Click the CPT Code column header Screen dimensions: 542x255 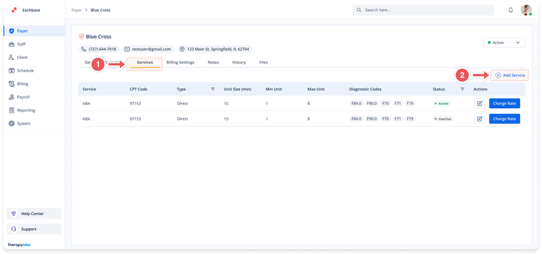[x=138, y=89]
